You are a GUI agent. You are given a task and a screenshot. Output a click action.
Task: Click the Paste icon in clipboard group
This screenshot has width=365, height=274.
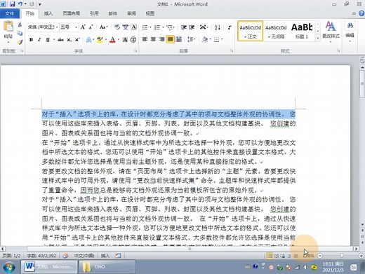8,27
